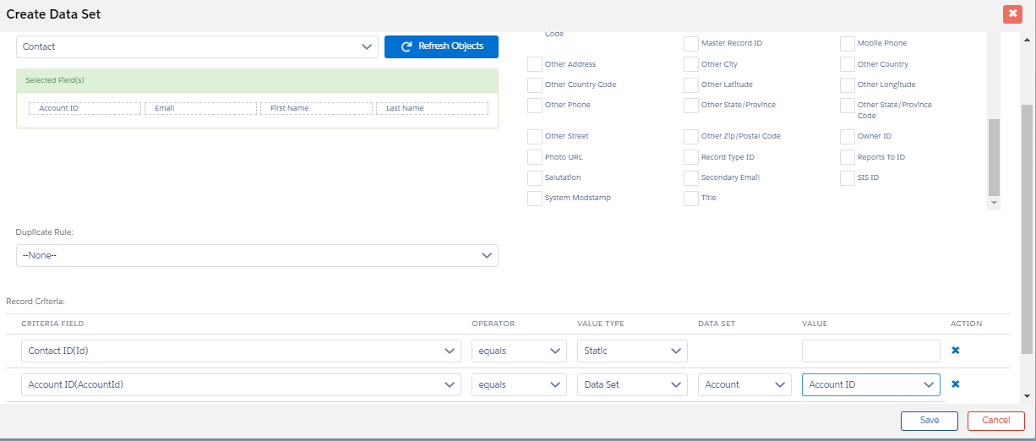Viewport: 1036px width, 441px height.
Task: Toggle the Owner ID checkbox
Action: [848, 136]
